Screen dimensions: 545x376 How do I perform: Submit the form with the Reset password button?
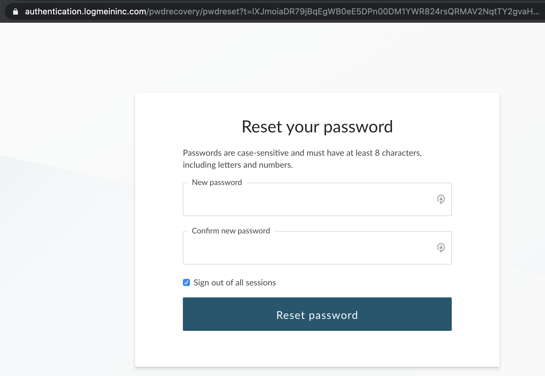pos(317,314)
